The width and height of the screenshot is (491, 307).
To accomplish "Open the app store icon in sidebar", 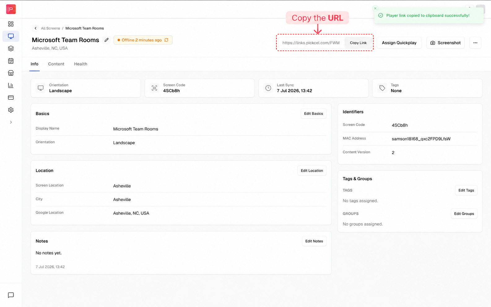I will point(11,73).
